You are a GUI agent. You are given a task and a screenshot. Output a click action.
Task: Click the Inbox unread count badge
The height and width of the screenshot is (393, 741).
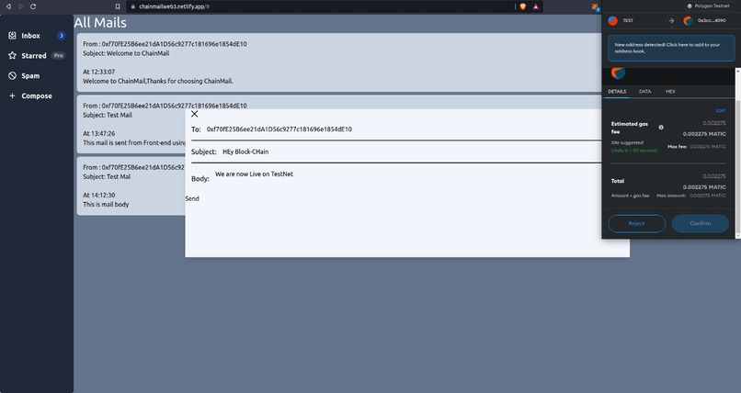click(x=61, y=36)
